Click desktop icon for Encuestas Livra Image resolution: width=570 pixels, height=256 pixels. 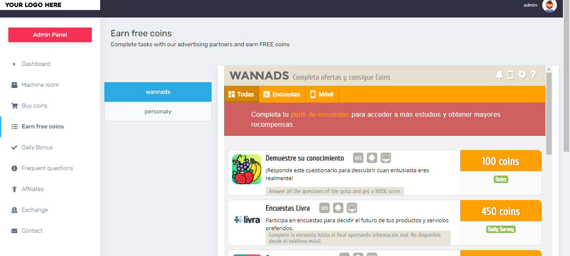pos(352,208)
